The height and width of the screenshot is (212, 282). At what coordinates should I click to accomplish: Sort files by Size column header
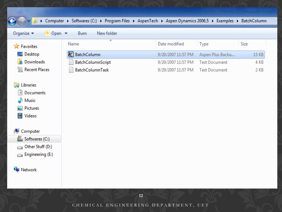(x=244, y=44)
